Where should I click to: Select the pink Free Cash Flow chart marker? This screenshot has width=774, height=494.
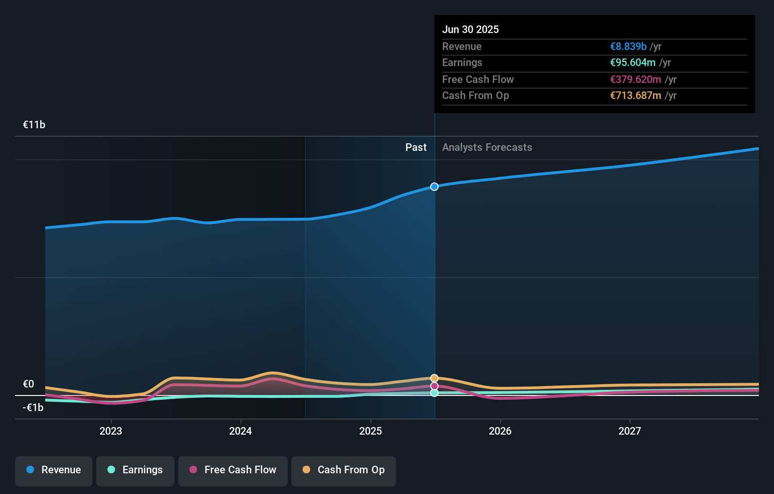pyautogui.click(x=434, y=386)
